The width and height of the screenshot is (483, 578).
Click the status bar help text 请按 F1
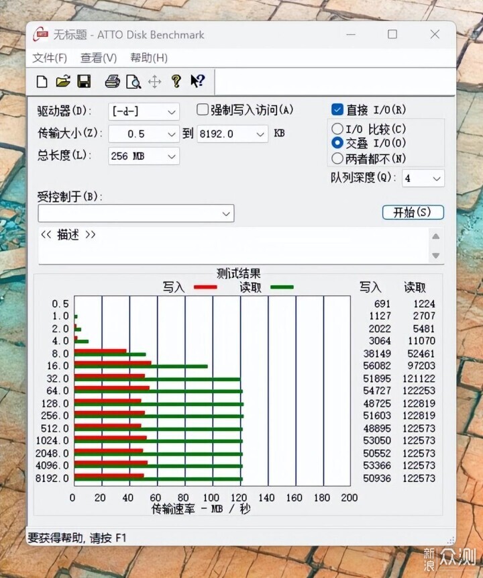click(x=108, y=538)
